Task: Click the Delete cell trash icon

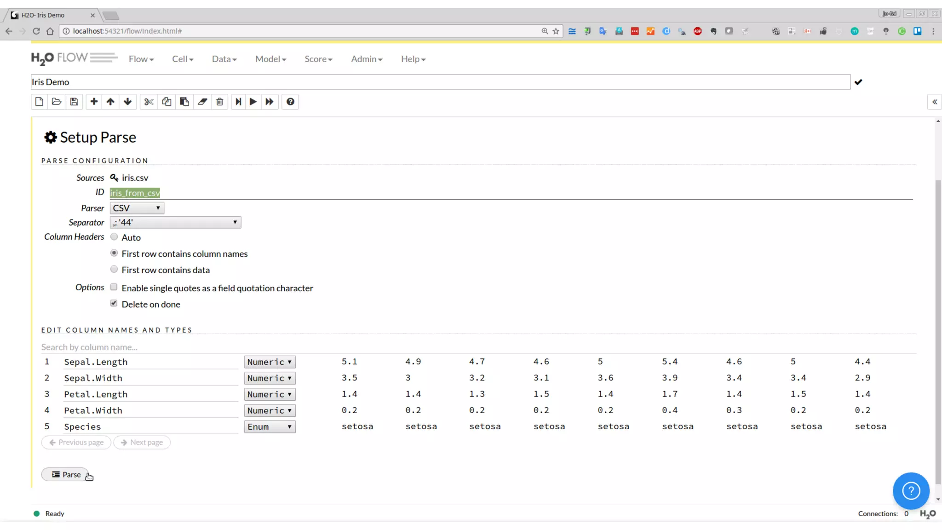Action: 220,102
